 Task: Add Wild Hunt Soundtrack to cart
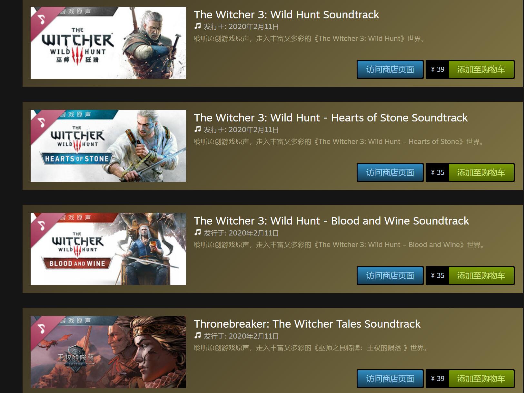point(481,69)
